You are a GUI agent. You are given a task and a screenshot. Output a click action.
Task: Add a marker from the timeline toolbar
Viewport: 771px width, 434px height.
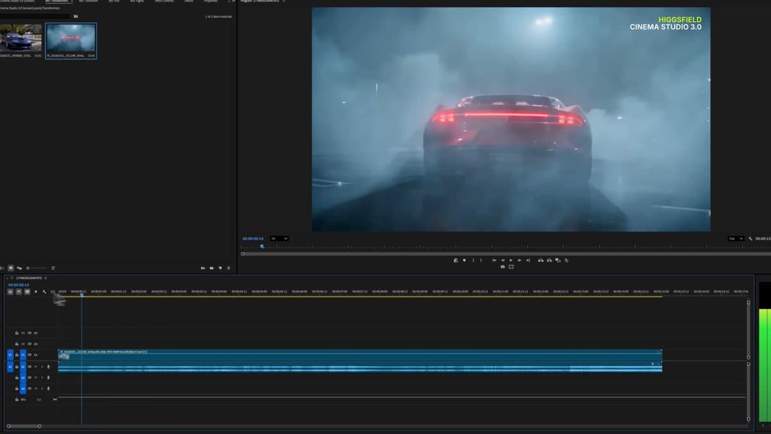coord(35,292)
